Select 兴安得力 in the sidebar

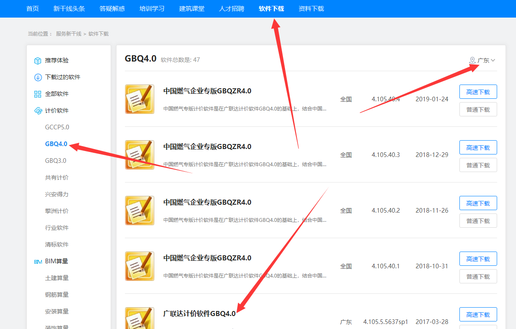tap(57, 194)
